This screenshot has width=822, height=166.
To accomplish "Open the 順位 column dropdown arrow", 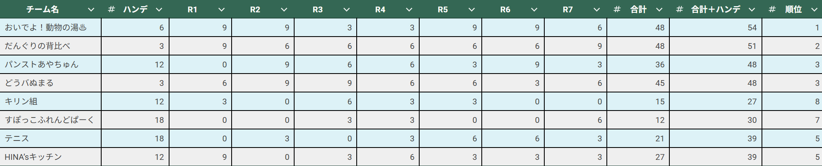I will click(x=814, y=9).
